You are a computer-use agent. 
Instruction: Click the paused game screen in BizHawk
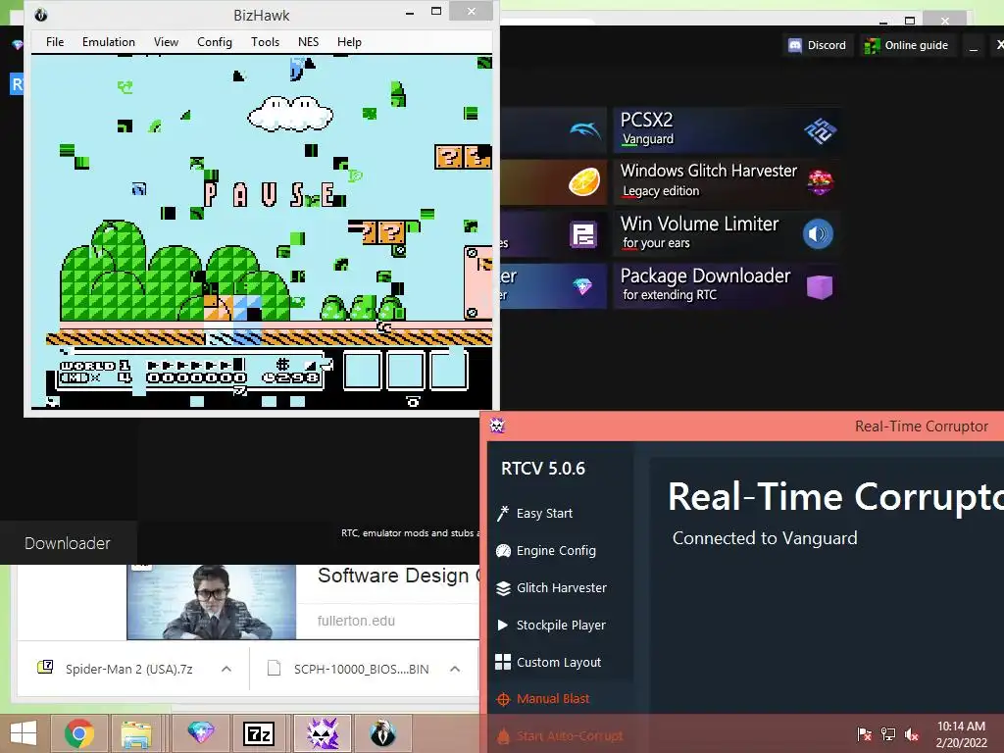click(x=262, y=231)
